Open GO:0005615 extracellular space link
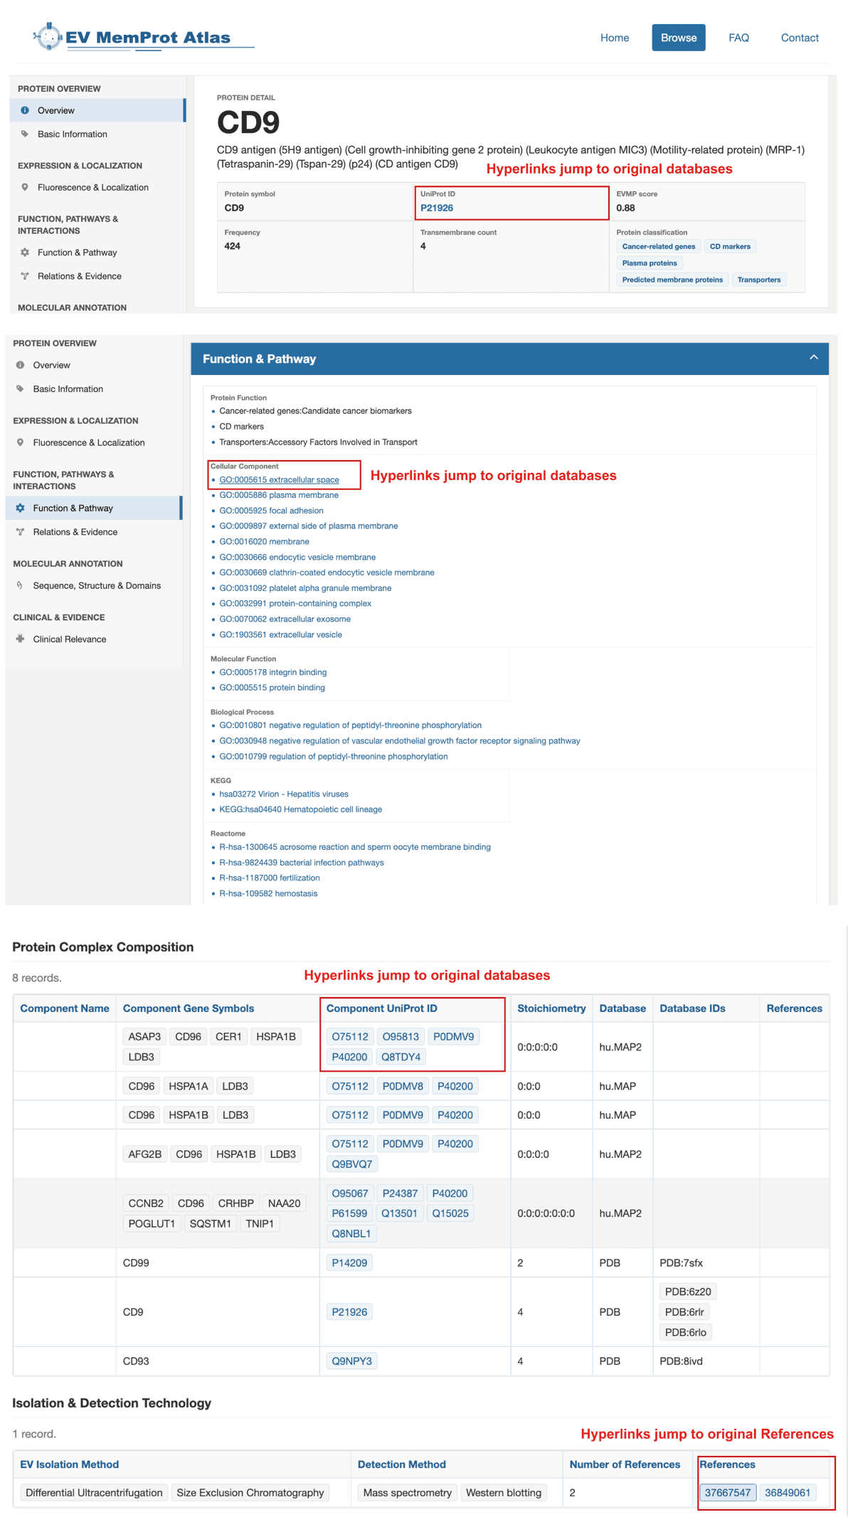The height and width of the screenshot is (1517, 853). click(279, 479)
